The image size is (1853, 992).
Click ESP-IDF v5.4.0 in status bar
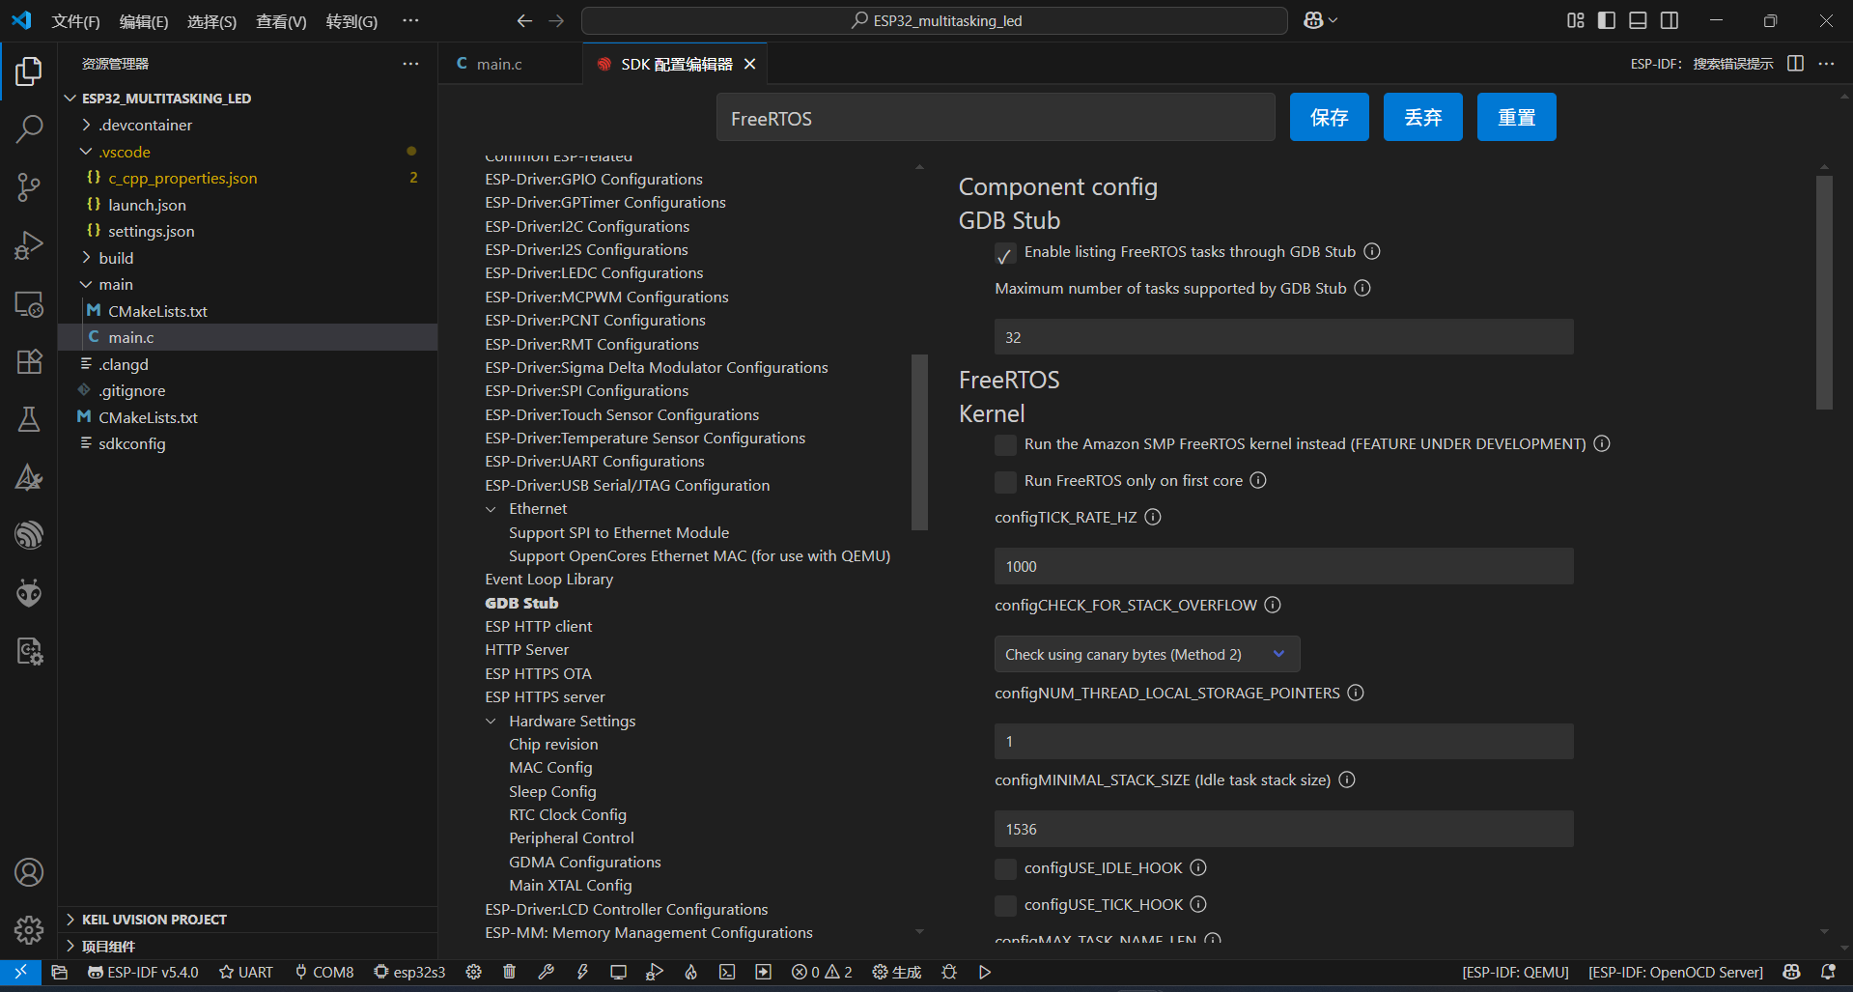click(x=143, y=972)
